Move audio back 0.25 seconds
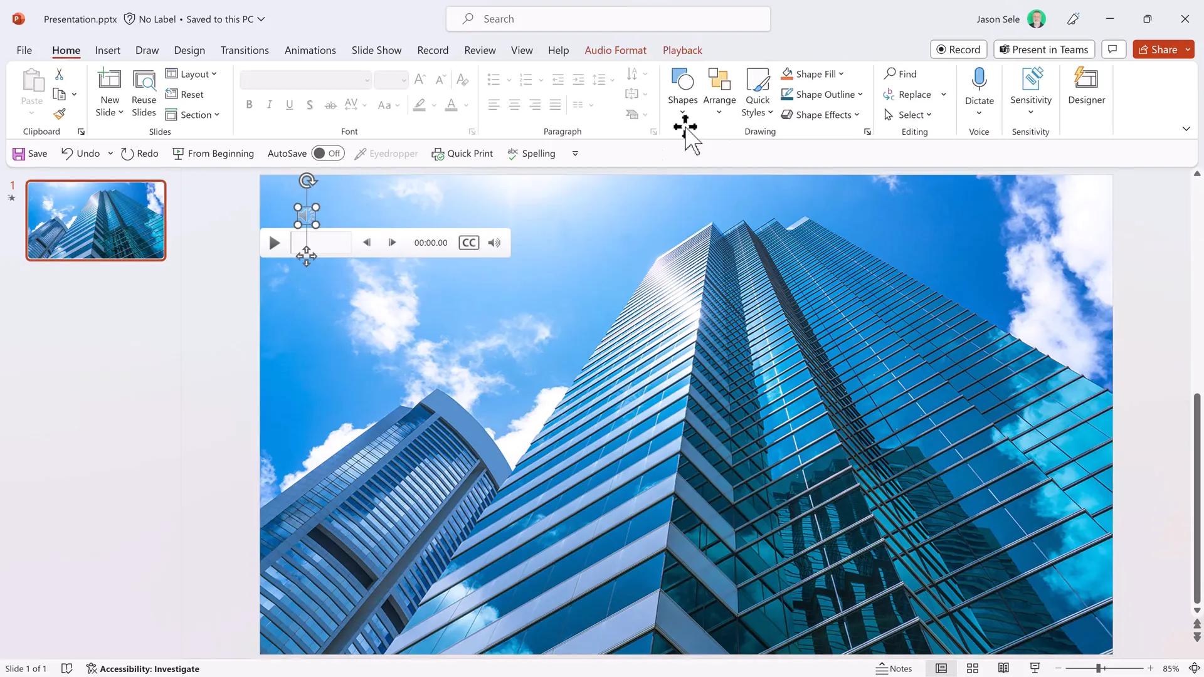 367,243
